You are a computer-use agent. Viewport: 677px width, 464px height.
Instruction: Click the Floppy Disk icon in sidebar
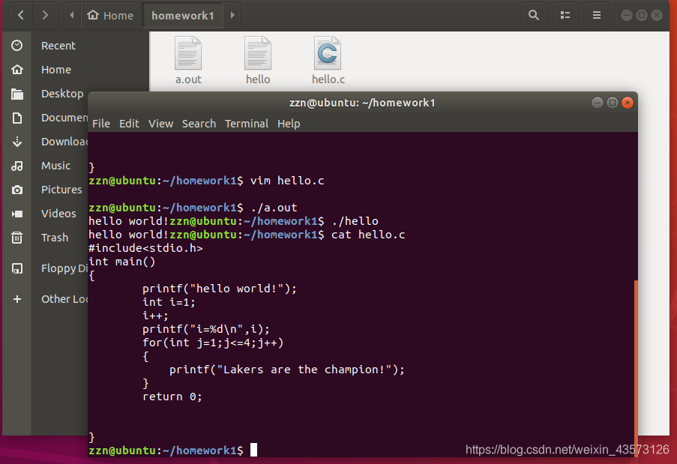tap(16, 268)
